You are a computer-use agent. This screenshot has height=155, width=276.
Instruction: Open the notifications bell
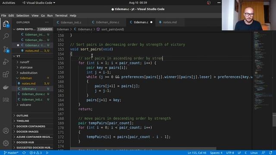[x=271, y=153]
